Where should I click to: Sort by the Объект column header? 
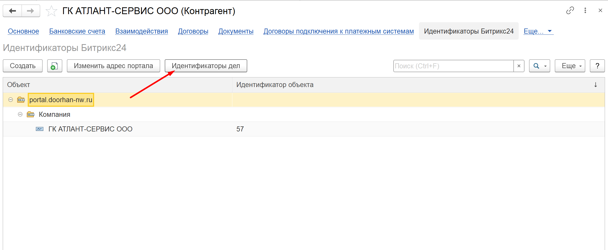[x=118, y=85]
